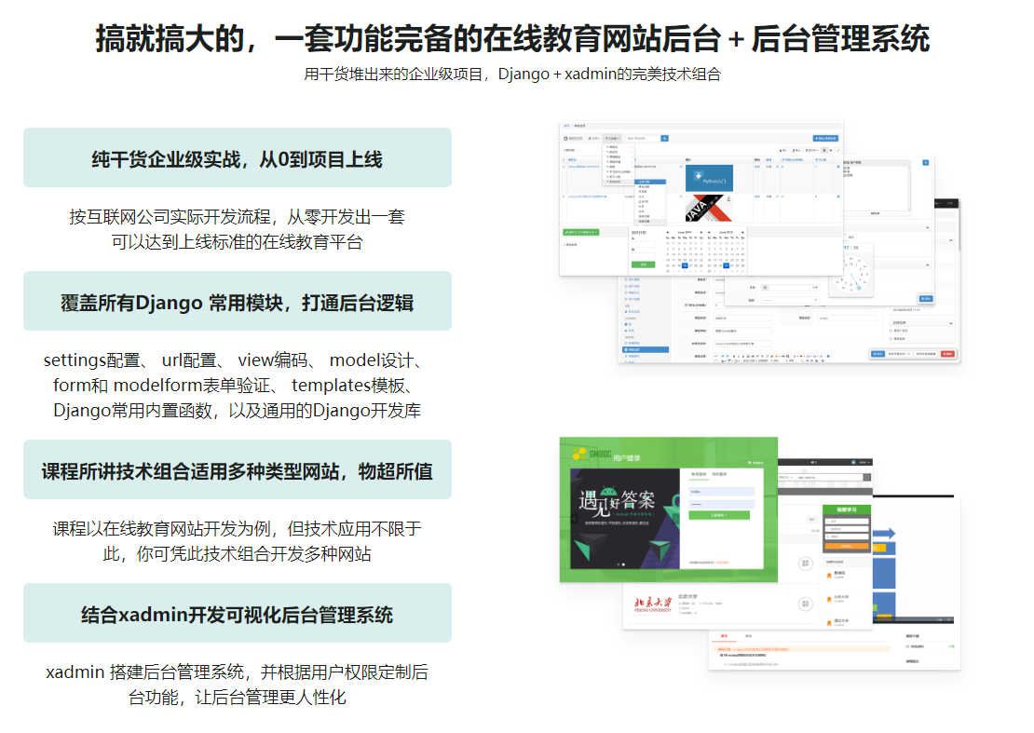This screenshot has width=1034, height=733.
Task: Click the clock face in the time picker popup
Action: click(x=851, y=274)
